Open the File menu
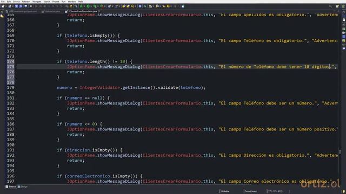This screenshot has width=346, height=194. pos(3,2)
